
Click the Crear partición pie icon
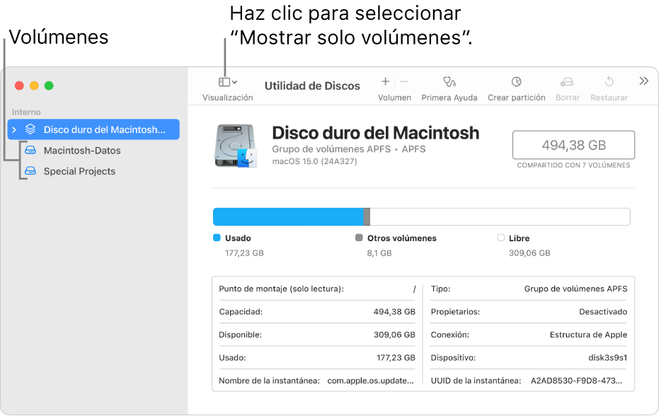click(x=517, y=81)
